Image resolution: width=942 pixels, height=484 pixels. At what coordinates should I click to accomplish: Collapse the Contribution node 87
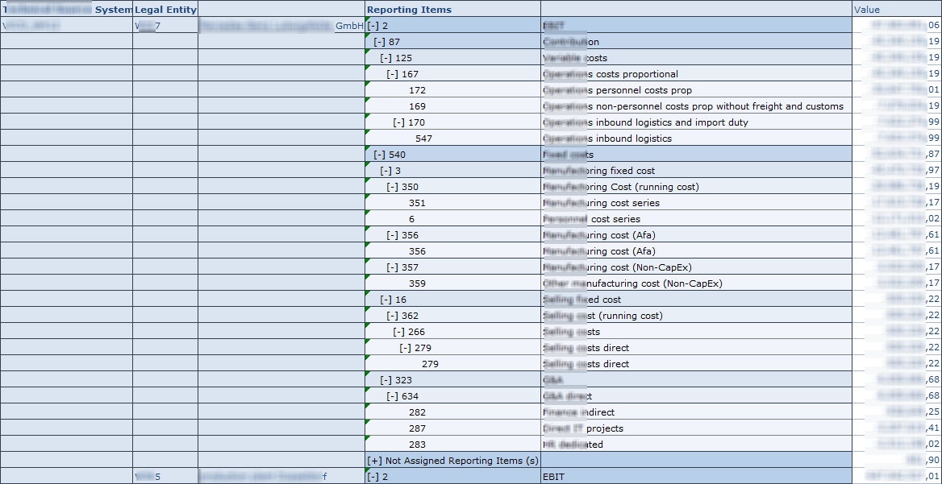[x=379, y=41]
